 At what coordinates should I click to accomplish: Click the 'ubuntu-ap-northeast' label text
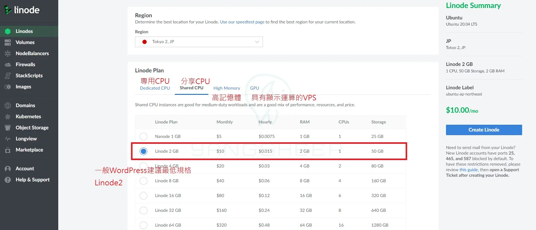(464, 94)
